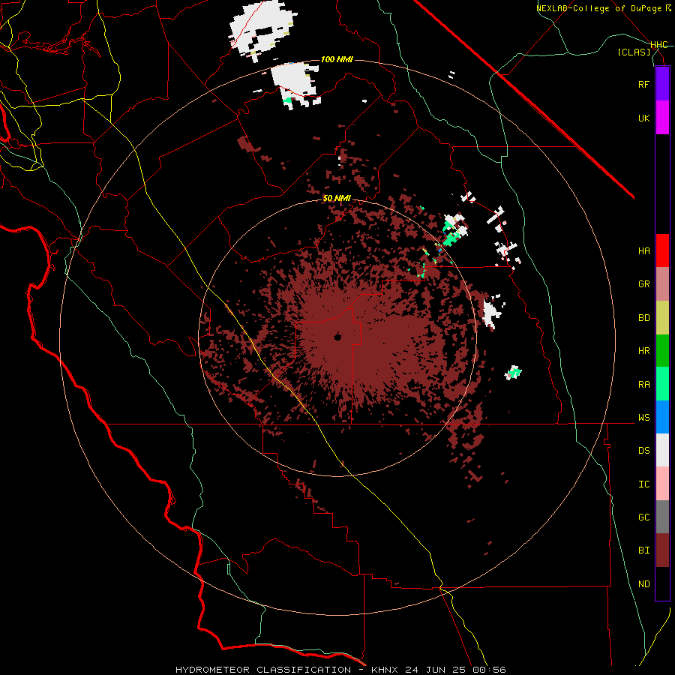Select the BD yellow legend swatch
Viewport: 675px width, 675px height.
coord(662,318)
